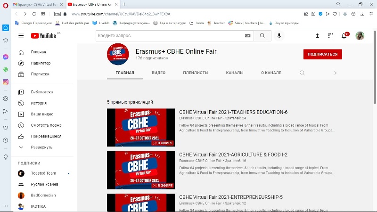Reload the current page
Image resolution: width=377 pixels, height=212 pixels.
pyautogui.click(x=34, y=14)
